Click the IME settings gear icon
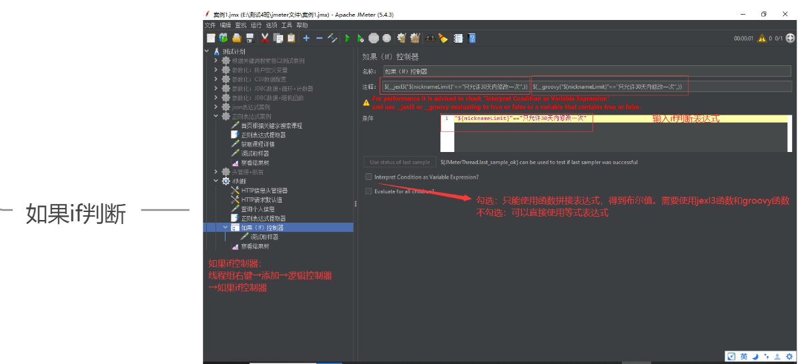The width and height of the screenshot is (798, 364). click(789, 356)
